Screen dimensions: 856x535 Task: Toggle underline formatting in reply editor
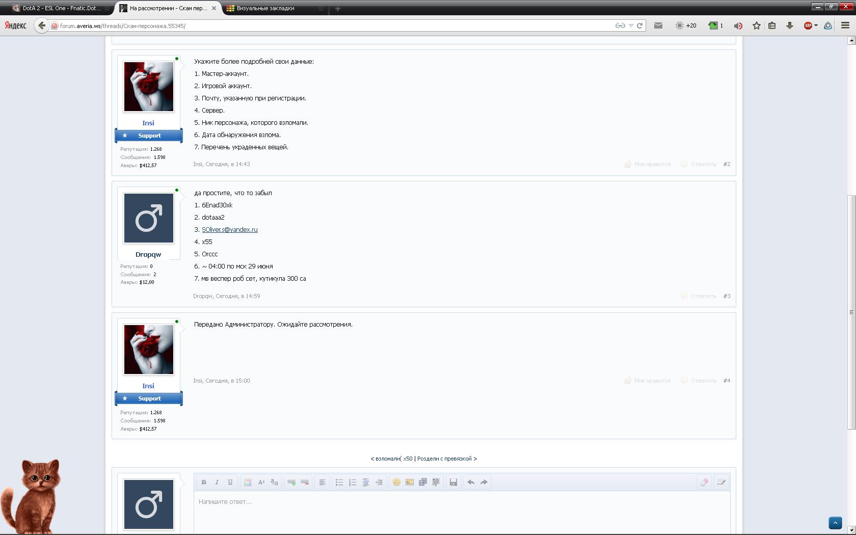(230, 482)
